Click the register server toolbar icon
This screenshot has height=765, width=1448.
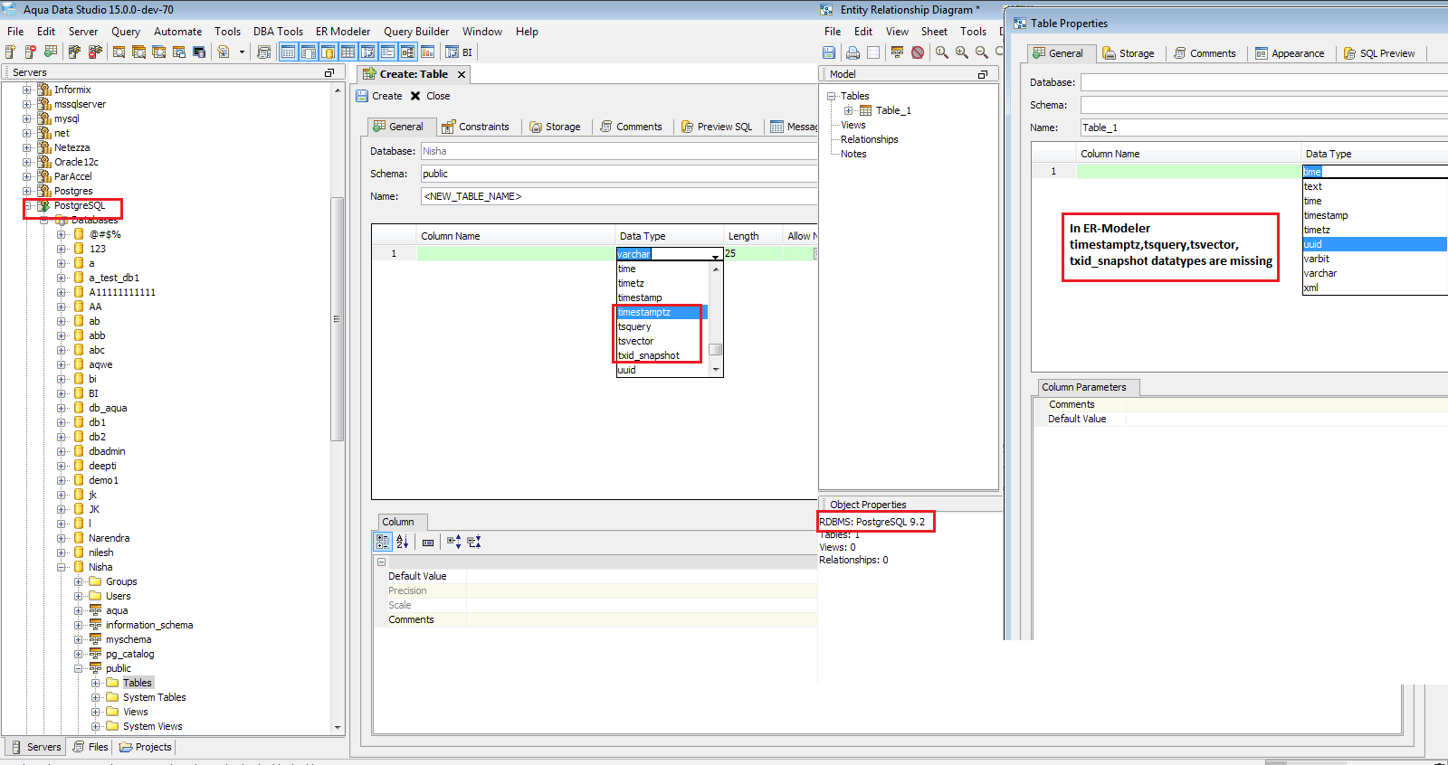click(x=11, y=52)
